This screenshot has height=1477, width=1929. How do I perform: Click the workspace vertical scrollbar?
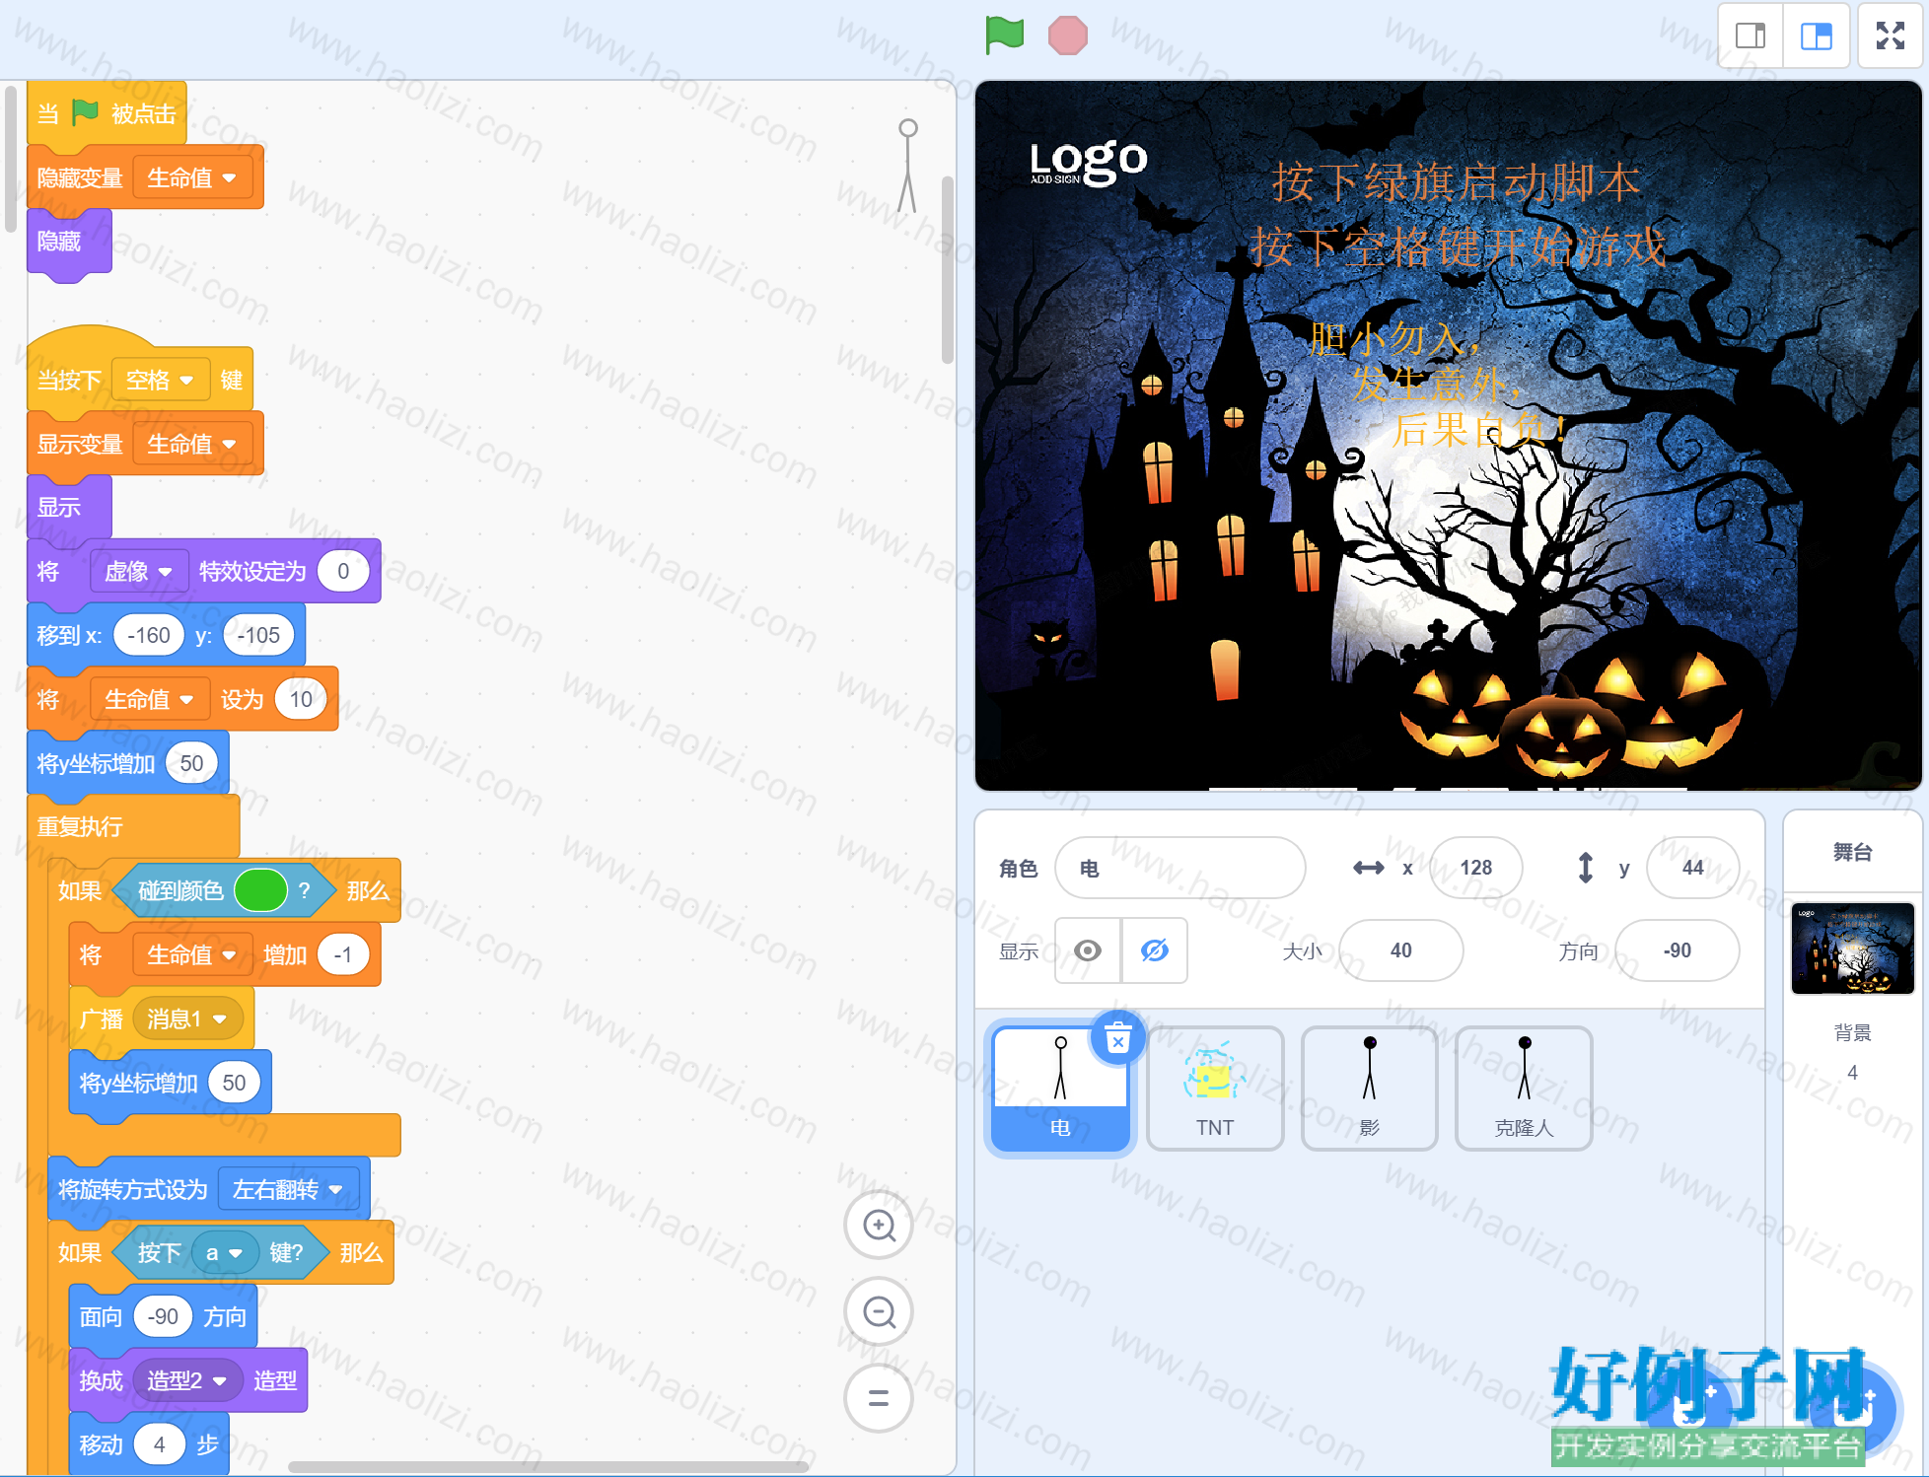tap(948, 269)
